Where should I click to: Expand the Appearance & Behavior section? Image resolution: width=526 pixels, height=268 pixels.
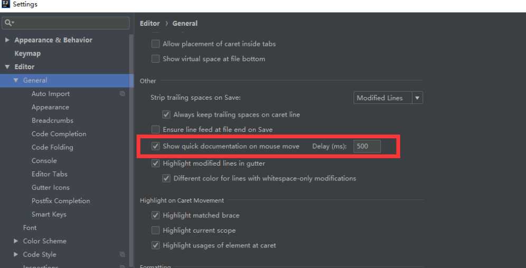(x=7, y=40)
